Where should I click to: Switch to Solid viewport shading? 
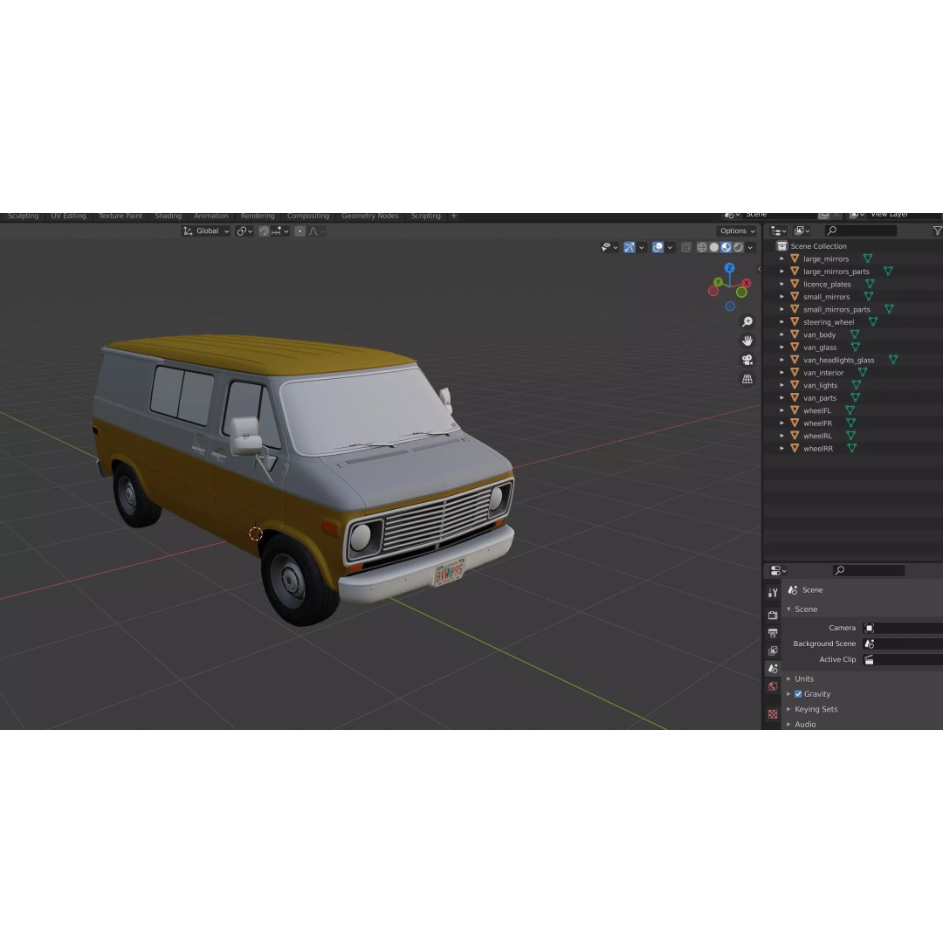pos(714,247)
